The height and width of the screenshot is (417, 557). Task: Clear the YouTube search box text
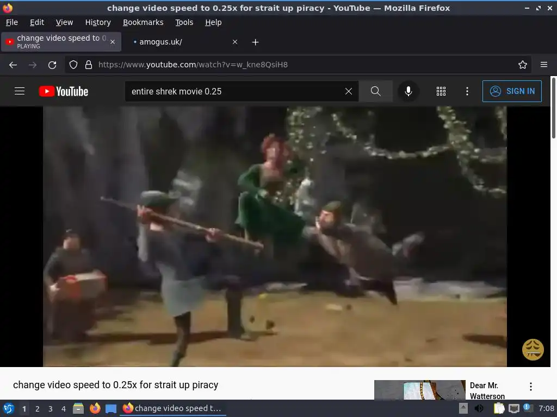point(349,91)
